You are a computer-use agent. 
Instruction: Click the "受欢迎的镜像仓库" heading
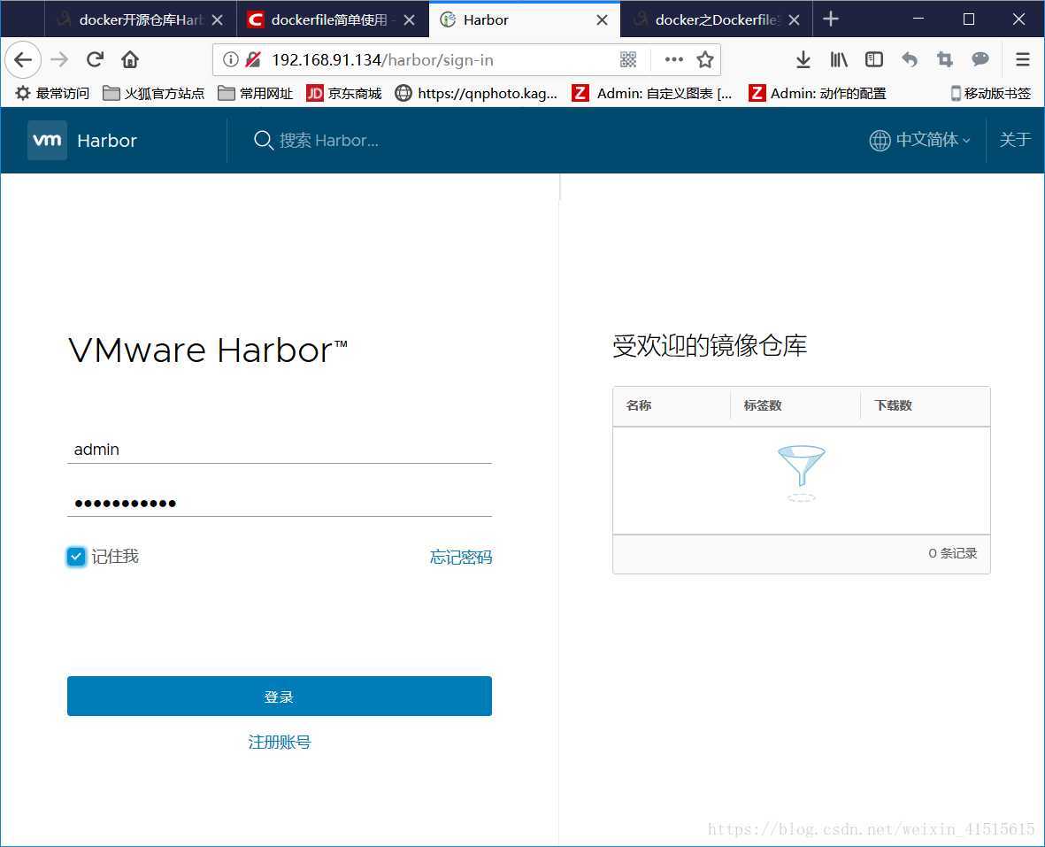[x=710, y=346]
